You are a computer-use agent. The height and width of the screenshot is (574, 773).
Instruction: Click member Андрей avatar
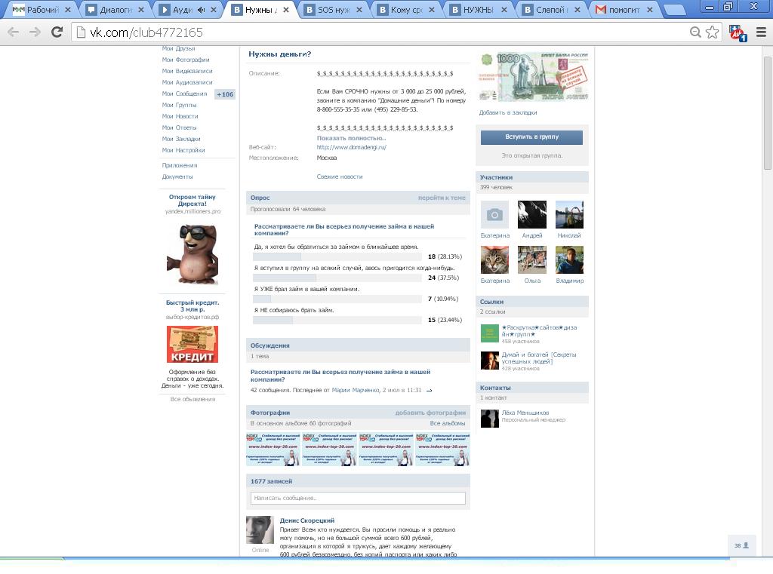(532, 214)
